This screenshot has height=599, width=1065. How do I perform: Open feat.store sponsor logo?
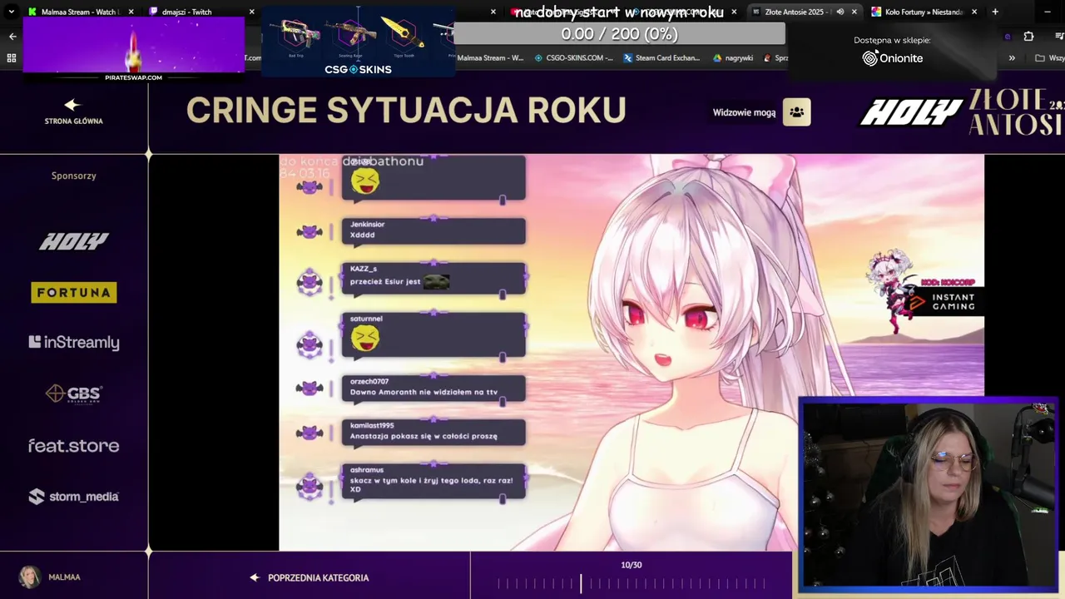click(74, 446)
